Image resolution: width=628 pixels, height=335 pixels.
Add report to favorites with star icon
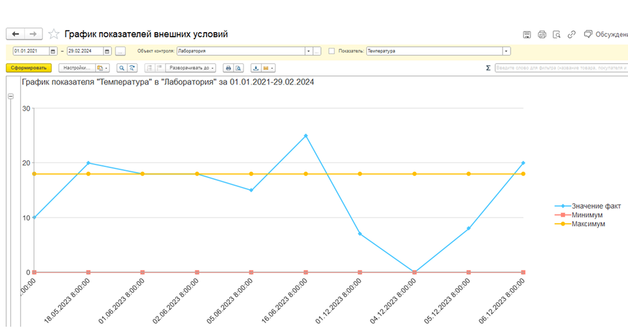coord(54,34)
